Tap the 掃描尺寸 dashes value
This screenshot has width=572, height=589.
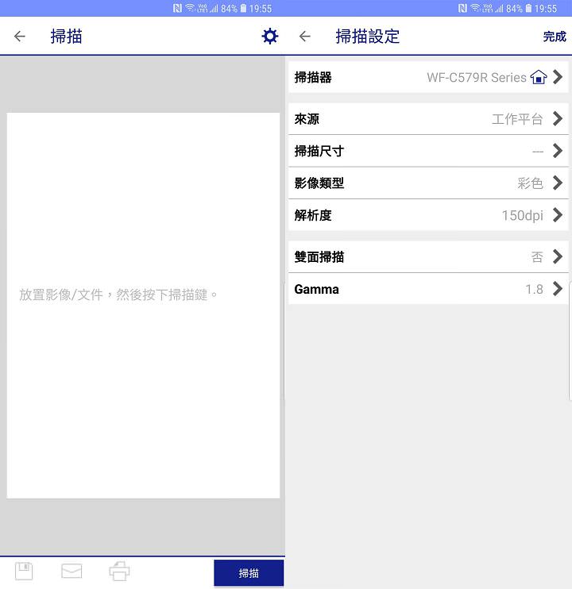pos(538,152)
